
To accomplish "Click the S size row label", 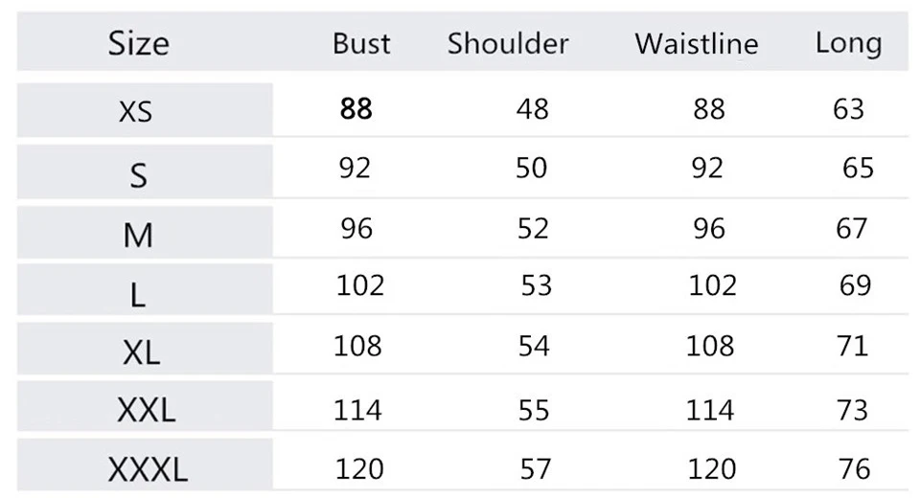I will coord(139,174).
